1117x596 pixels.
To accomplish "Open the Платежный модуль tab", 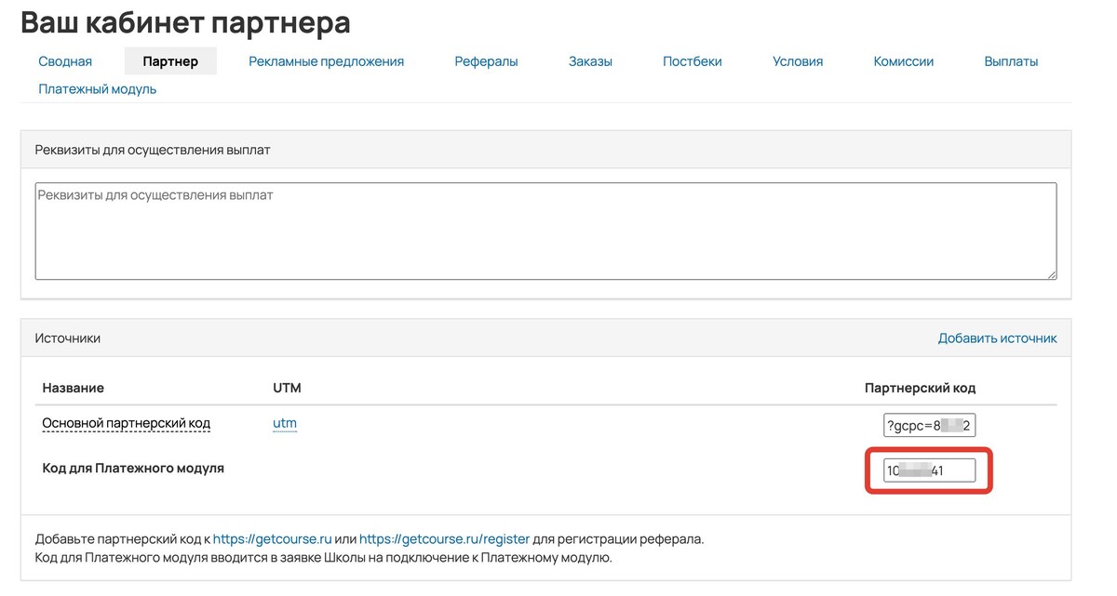I will (x=98, y=89).
